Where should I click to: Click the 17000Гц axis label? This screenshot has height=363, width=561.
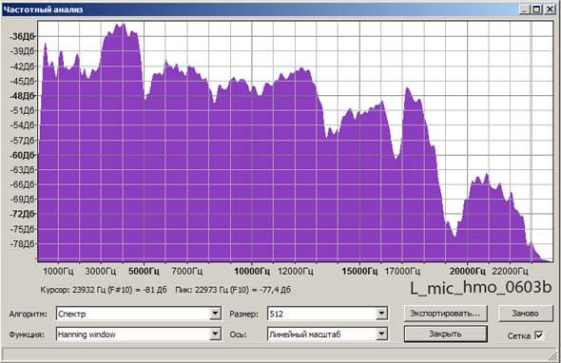[402, 271]
